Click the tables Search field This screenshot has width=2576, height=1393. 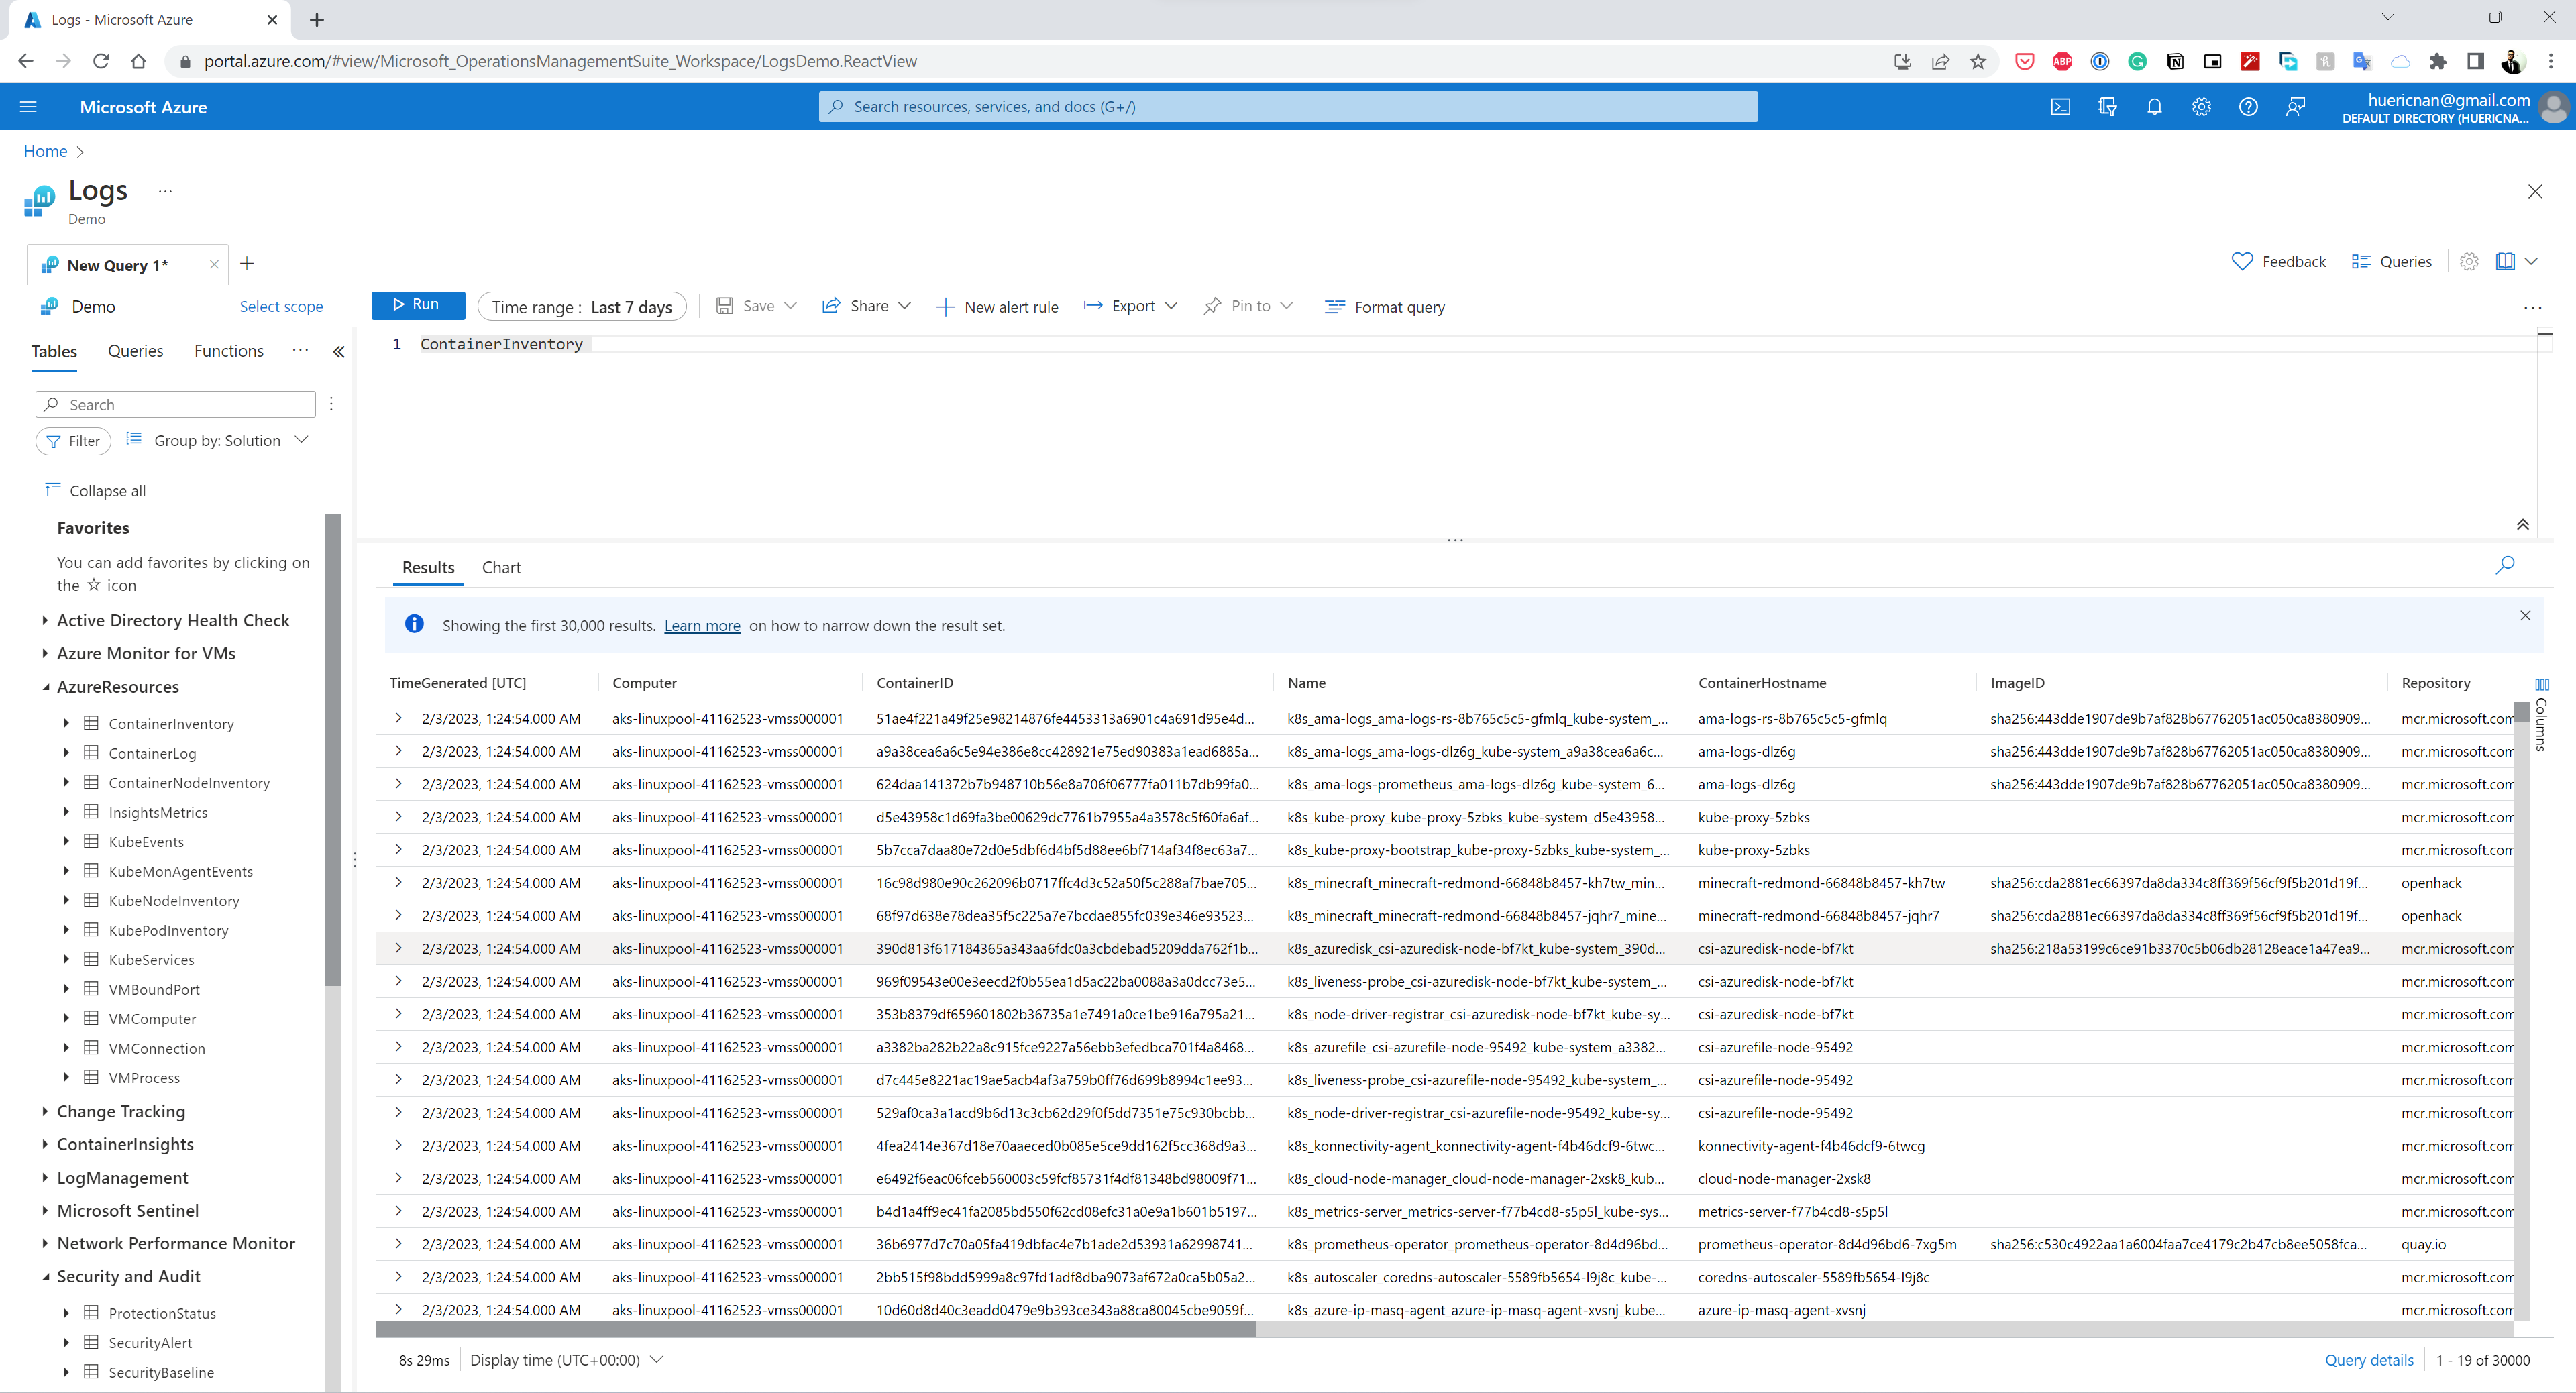click(x=176, y=404)
